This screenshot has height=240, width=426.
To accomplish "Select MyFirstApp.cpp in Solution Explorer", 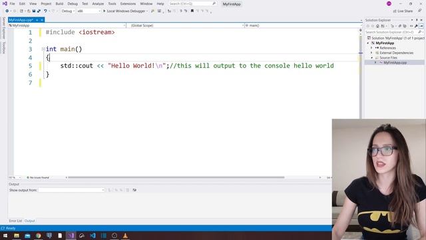I will coord(395,63).
